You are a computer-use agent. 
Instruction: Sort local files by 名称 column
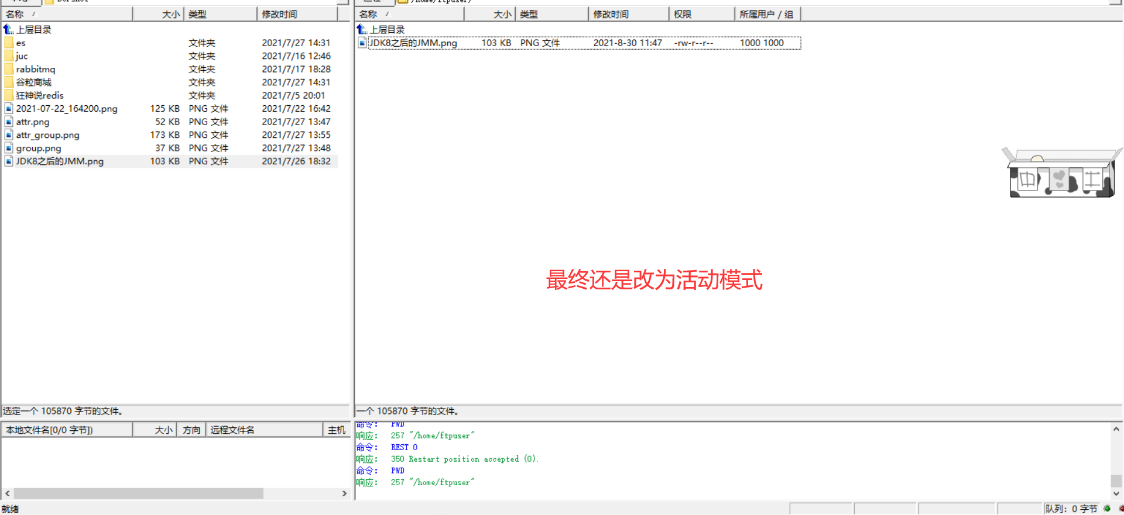(x=67, y=14)
